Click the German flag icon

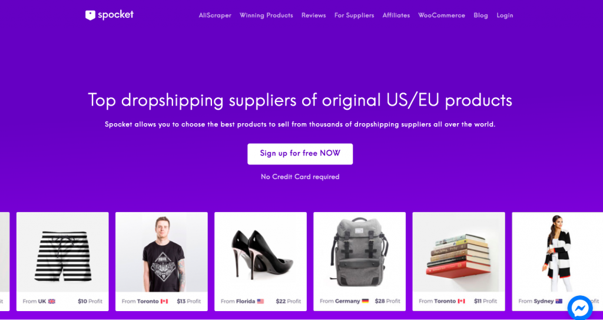tap(365, 301)
